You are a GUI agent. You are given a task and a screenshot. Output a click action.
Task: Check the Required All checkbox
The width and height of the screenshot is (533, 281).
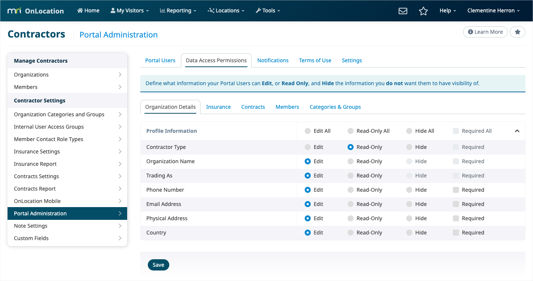coord(456,131)
